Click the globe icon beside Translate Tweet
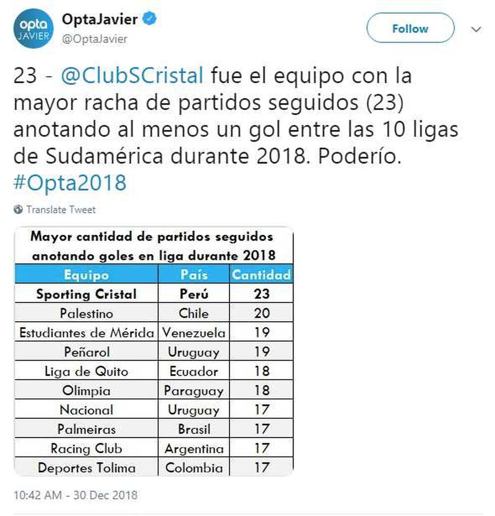Image resolution: width=495 pixels, height=516 pixels. point(18,209)
